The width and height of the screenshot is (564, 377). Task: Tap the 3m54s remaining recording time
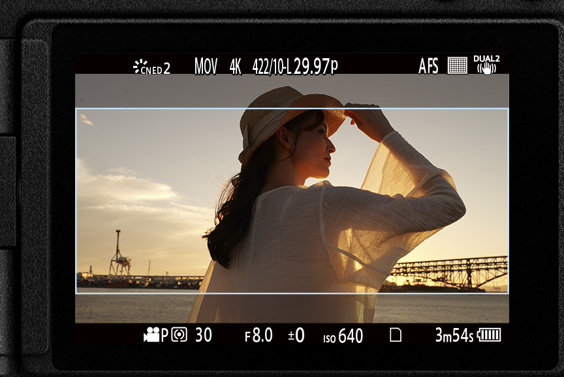pyautogui.click(x=454, y=336)
